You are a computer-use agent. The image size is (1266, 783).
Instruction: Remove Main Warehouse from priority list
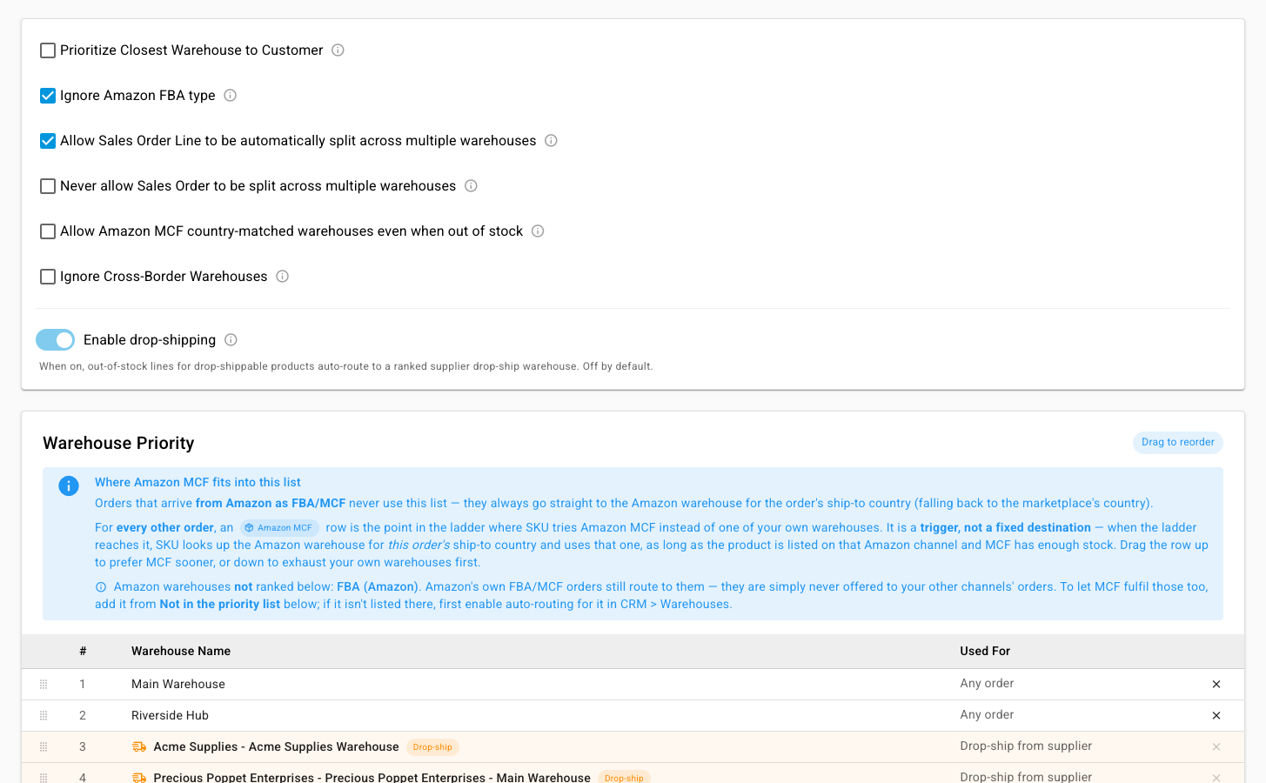click(1216, 685)
